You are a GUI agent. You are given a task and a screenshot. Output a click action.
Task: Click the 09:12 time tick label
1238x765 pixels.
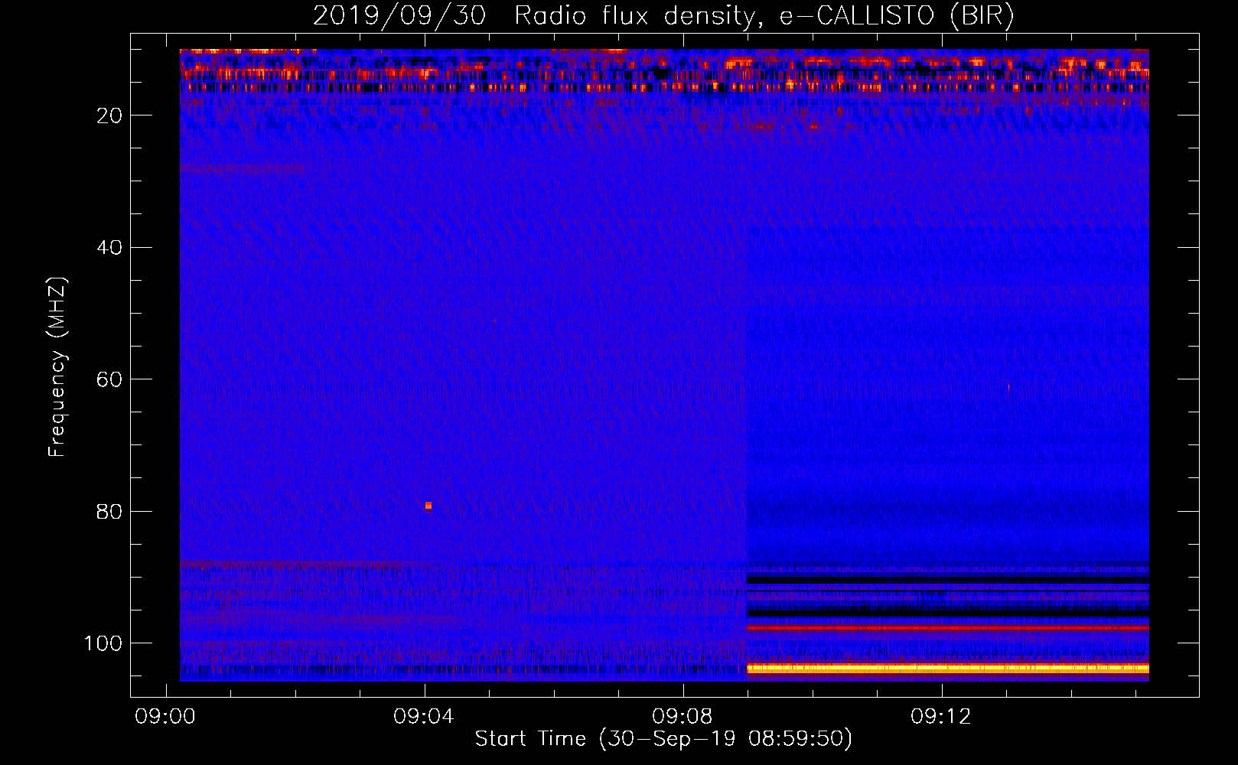point(940,717)
